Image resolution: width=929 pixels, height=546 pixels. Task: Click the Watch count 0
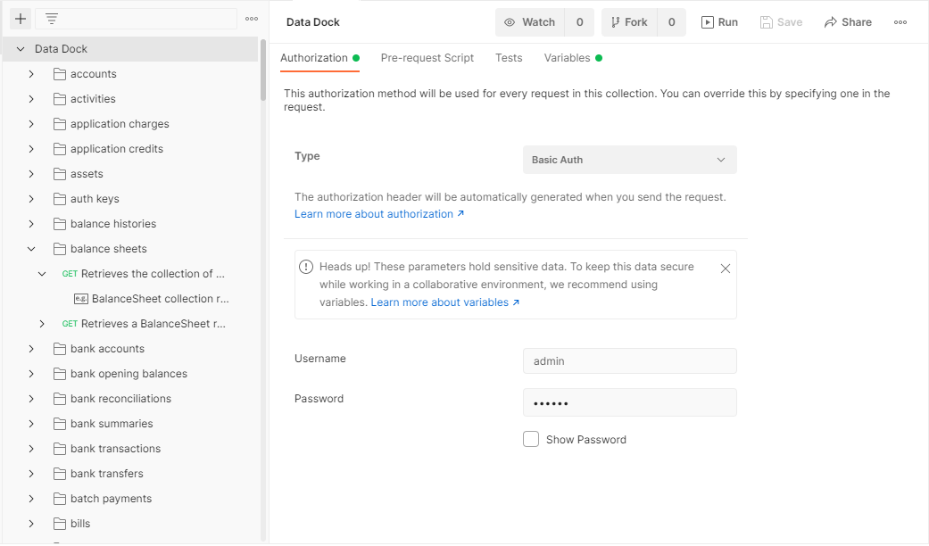point(579,22)
